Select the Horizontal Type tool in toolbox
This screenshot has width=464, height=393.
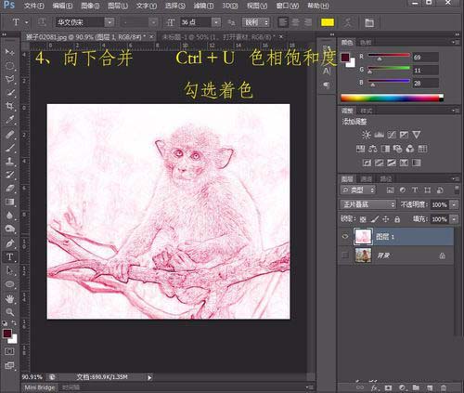(x=9, y=257)
